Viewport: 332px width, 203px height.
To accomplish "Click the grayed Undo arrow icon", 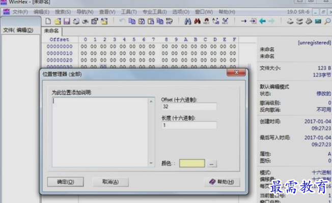I will click(122, 21).
